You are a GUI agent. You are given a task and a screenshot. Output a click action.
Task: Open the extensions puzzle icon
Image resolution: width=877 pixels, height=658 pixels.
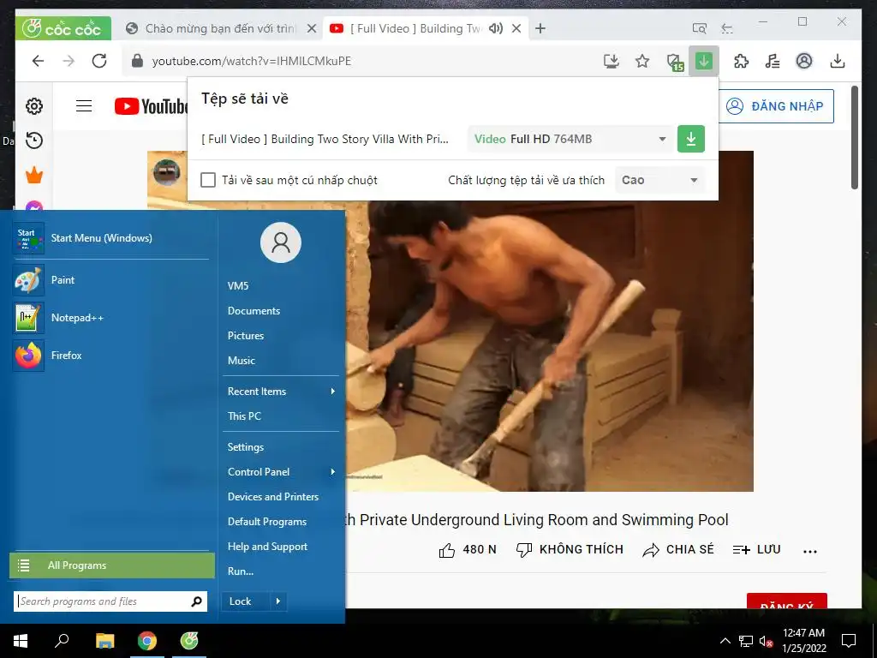[741, 61]
